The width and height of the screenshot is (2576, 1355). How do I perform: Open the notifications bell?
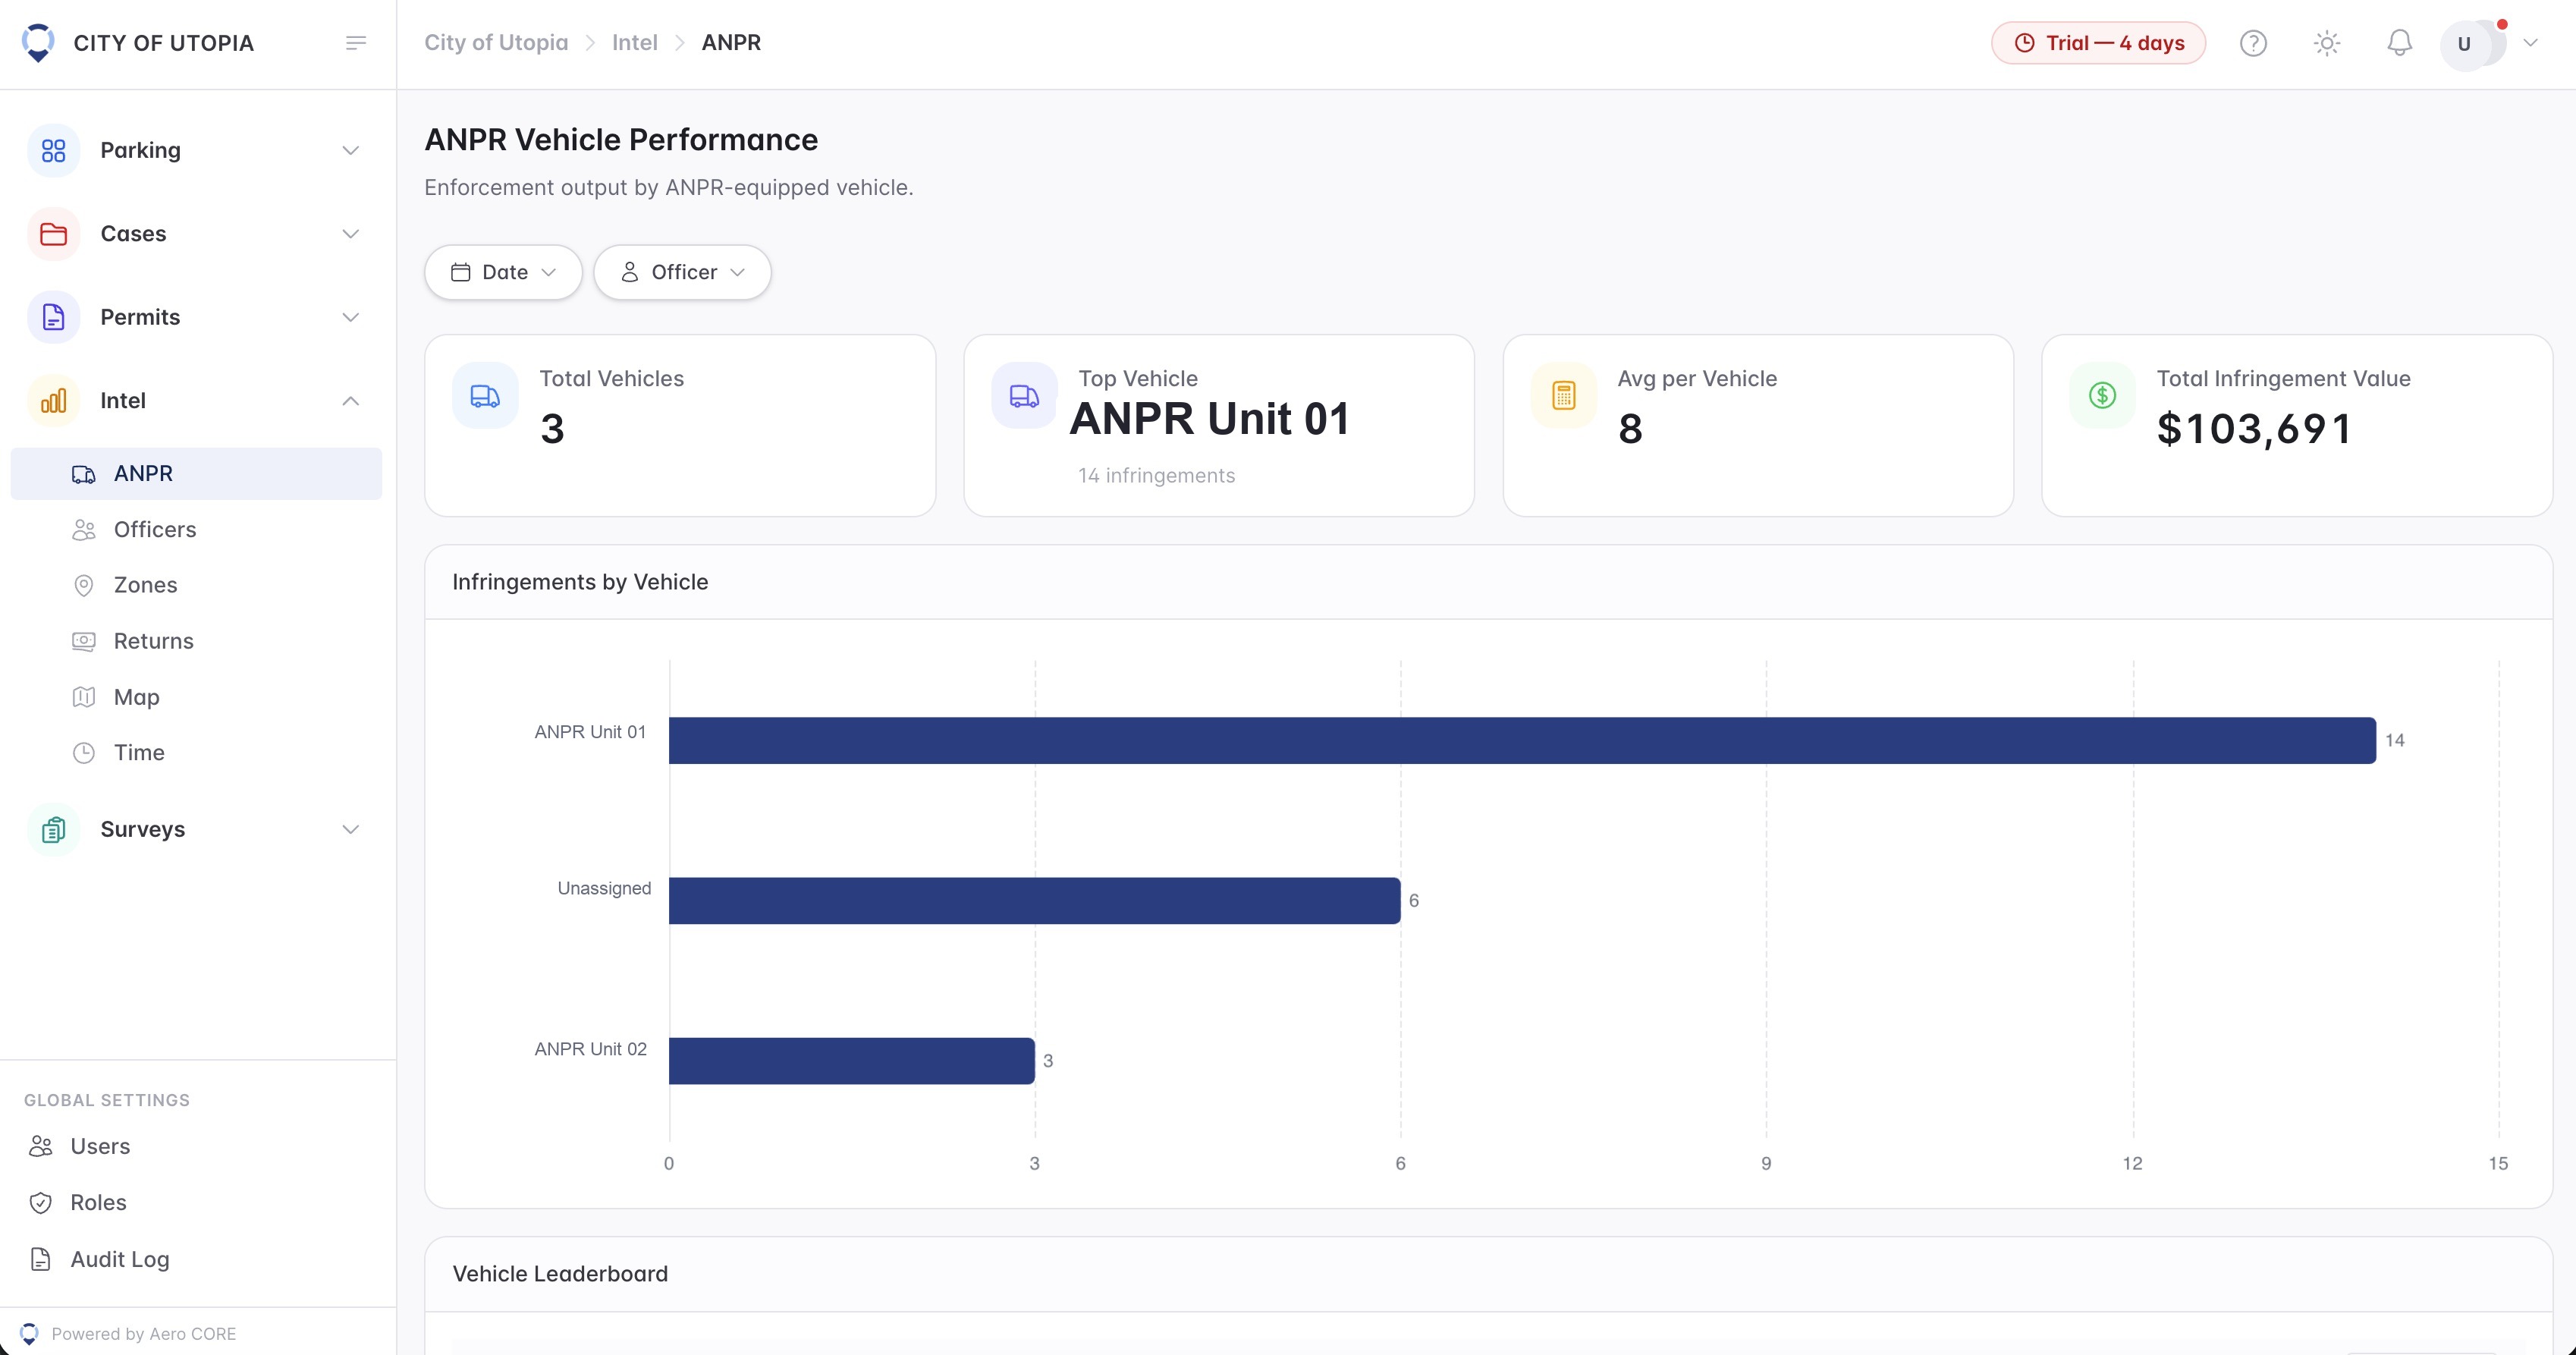click(x=2400, y=43)
